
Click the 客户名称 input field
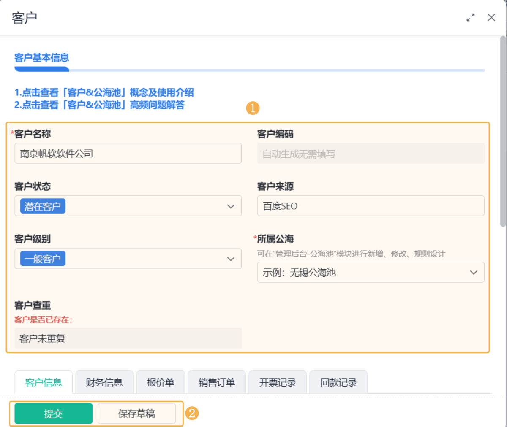coord(128,154)
